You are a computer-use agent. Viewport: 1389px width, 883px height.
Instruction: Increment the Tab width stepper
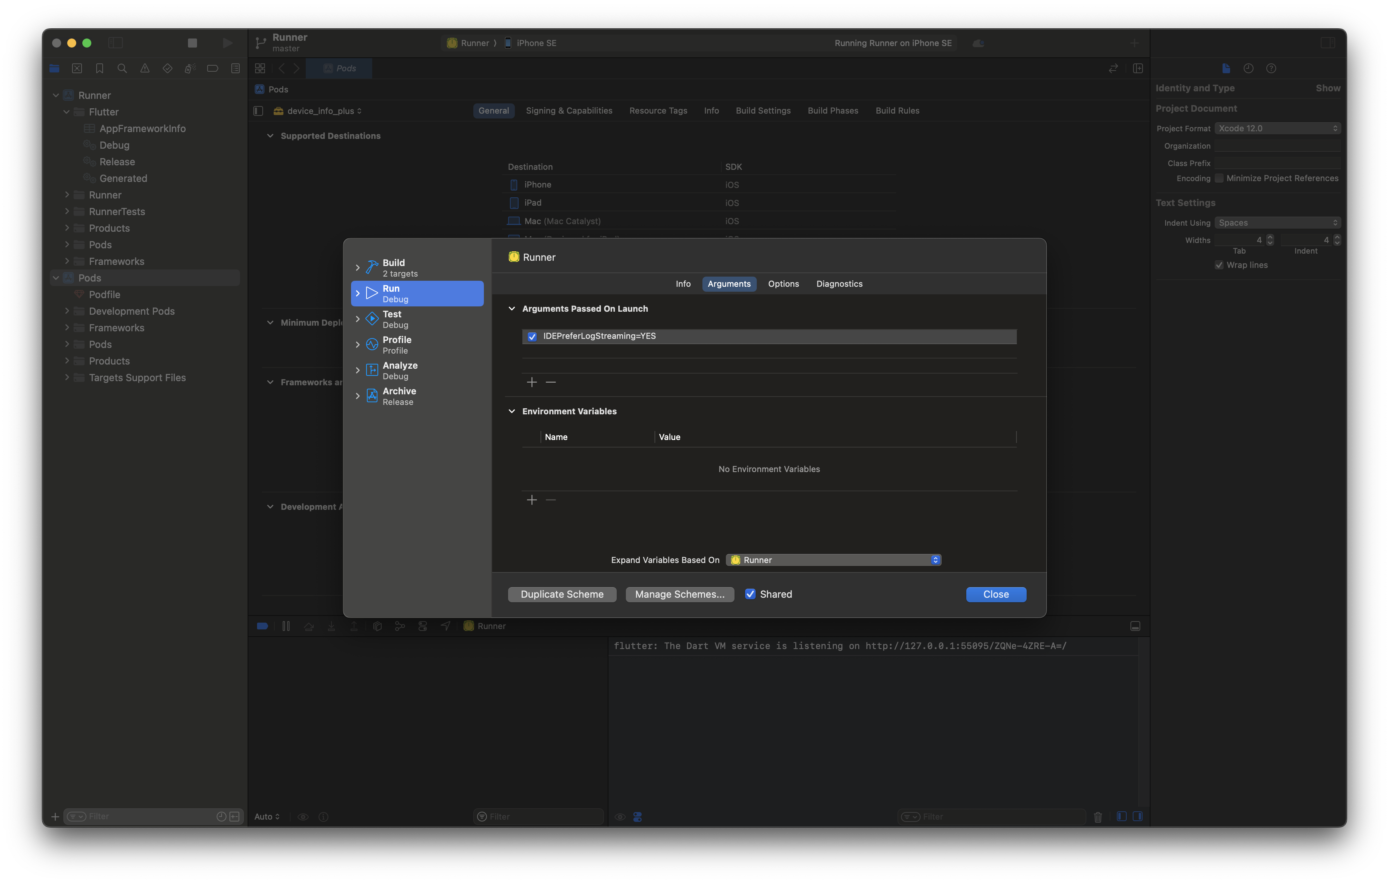(1270, 237)
